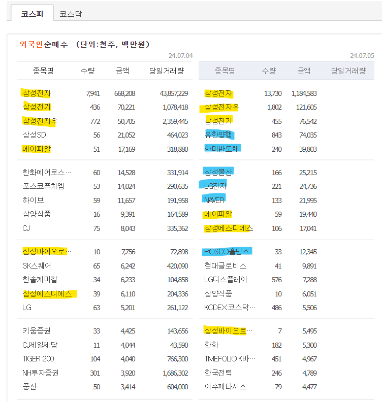Click 수량 header in 24.07.04 table
Screen dimensions: 382x402
click(87, 71)
